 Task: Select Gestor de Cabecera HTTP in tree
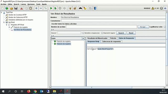(18, 17)
